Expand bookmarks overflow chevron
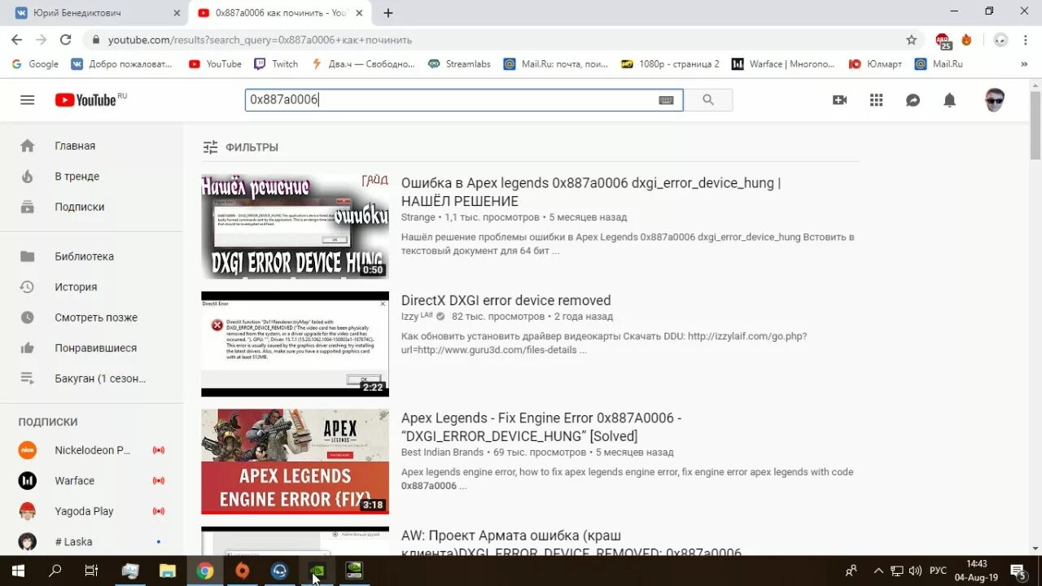The image size is (1042, 586). pyautogui.click(x=1024, y=63)
